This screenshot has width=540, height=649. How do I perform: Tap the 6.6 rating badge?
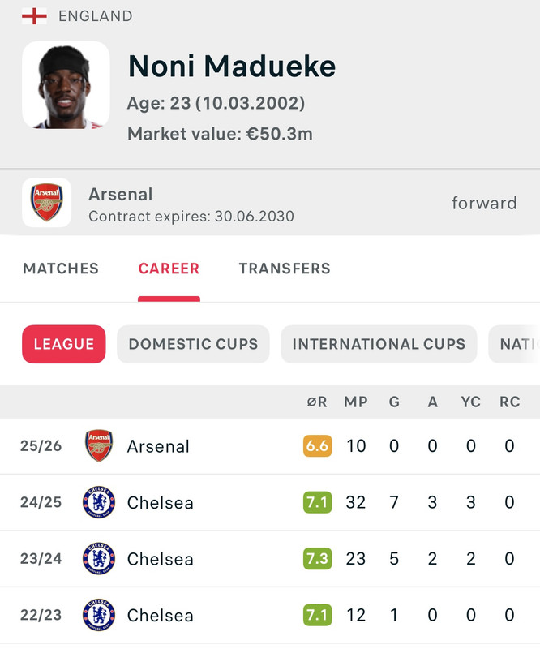317,446
